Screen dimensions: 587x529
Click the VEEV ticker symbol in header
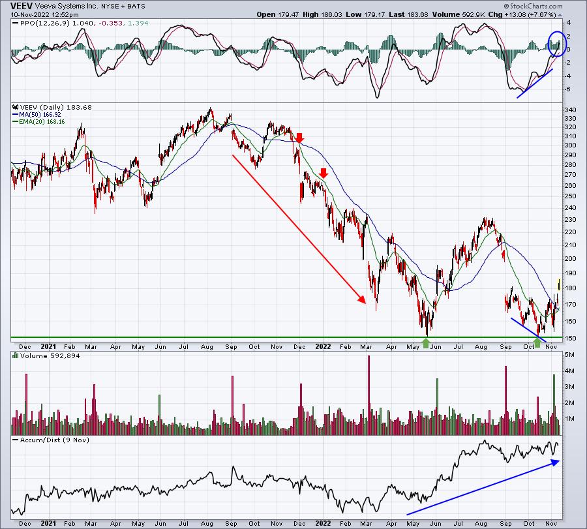[x=22, y=6]
